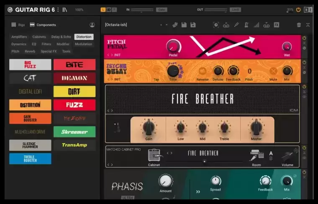
Task: Select the Demon component
Action: point(74,78)
